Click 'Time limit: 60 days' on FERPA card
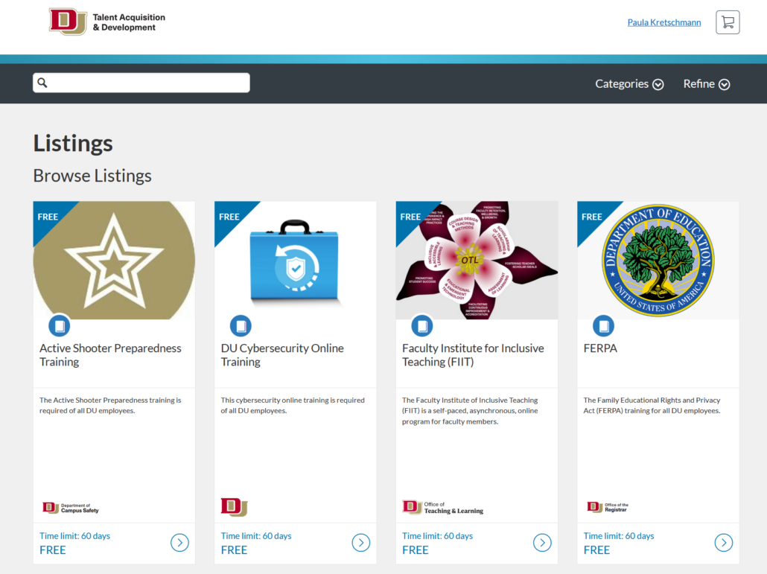This screenshot has height=574, width=767. point(619,536)
